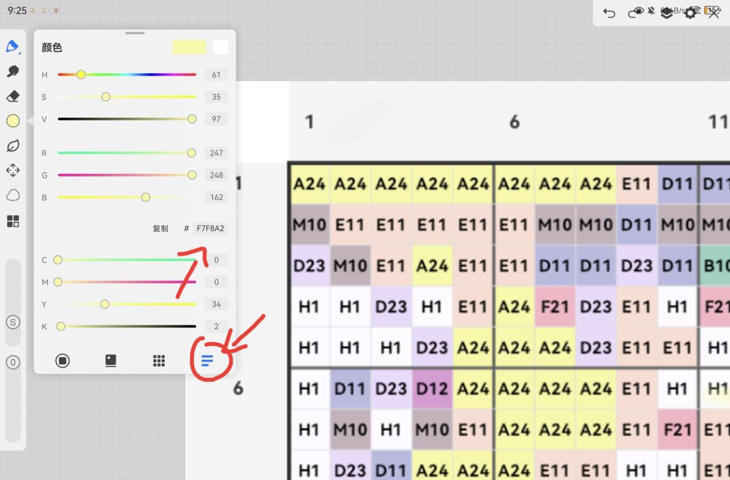Open the swatch grid tab

tap(159, 360)
